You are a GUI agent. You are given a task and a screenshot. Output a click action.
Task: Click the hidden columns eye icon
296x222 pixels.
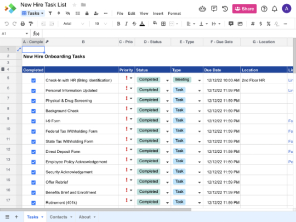coord(67,13)
